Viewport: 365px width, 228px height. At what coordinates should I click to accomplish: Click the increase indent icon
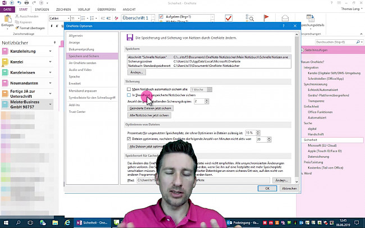point(108,18)
